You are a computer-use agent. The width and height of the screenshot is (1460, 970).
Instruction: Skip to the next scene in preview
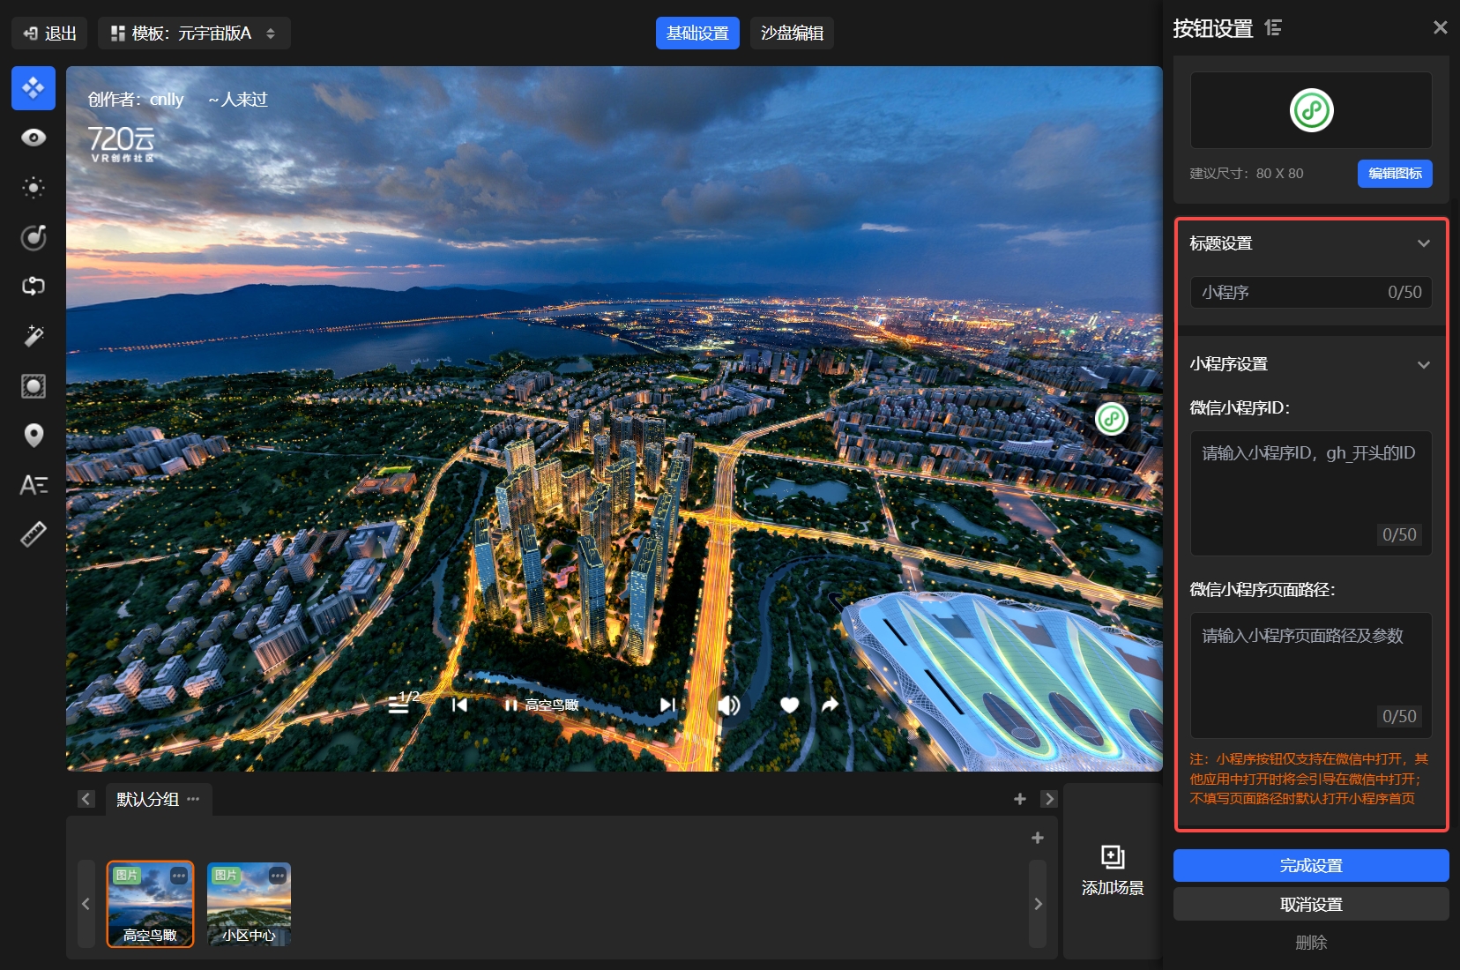click(x=667, y=705)
